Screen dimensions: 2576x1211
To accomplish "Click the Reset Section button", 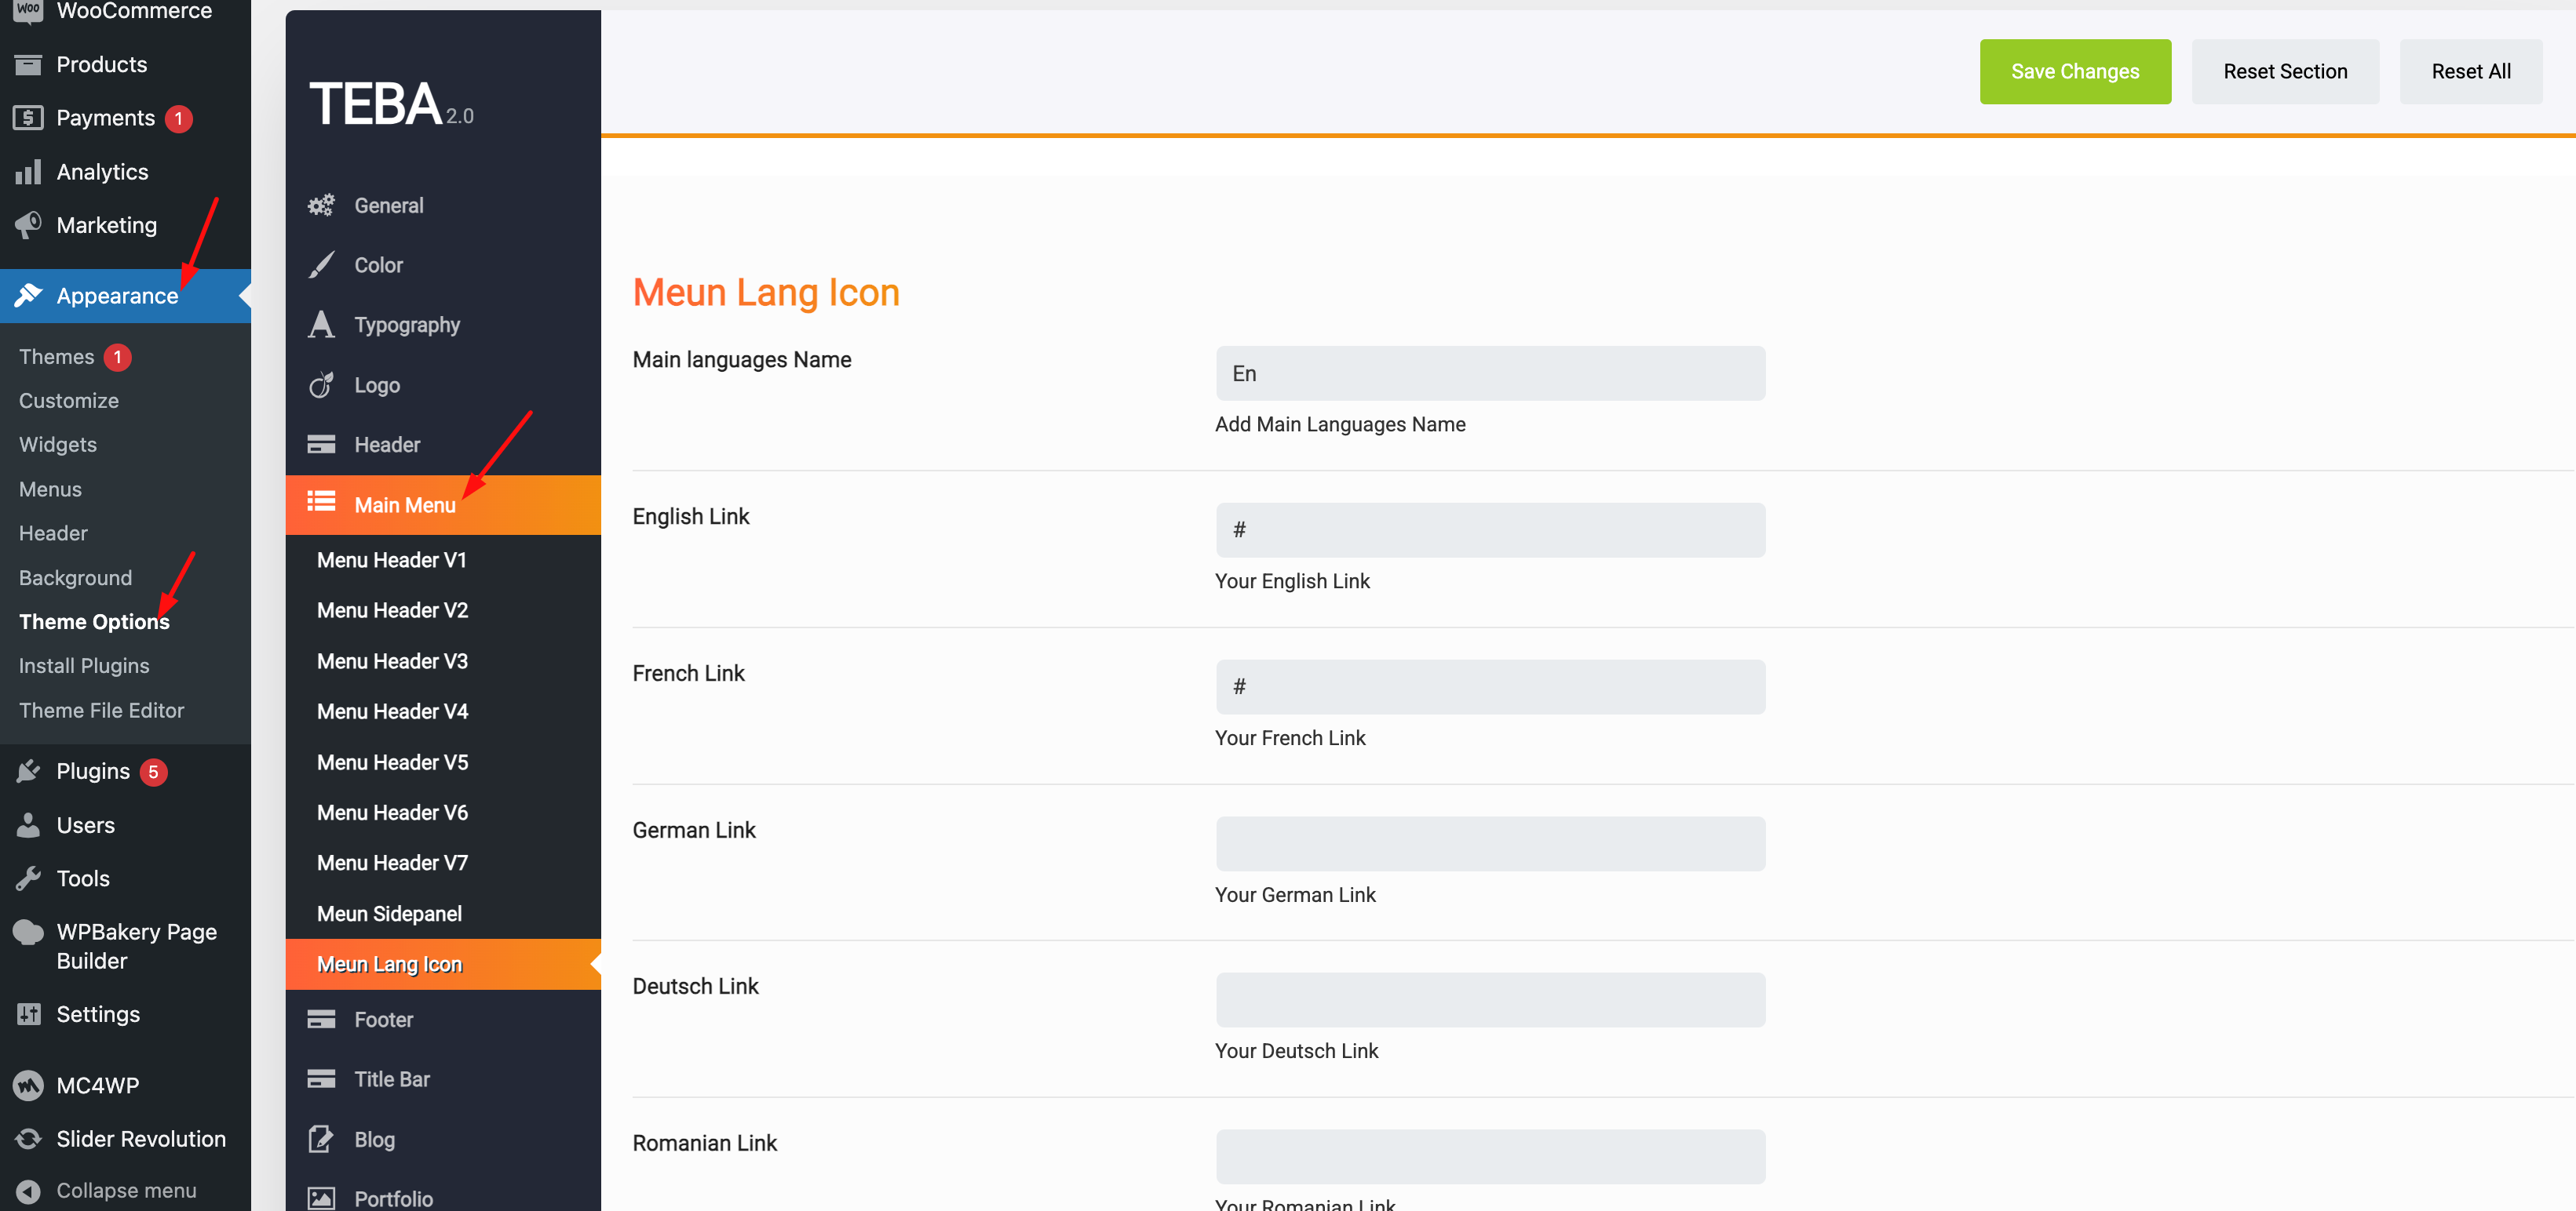I will (x=2285, y=72).
